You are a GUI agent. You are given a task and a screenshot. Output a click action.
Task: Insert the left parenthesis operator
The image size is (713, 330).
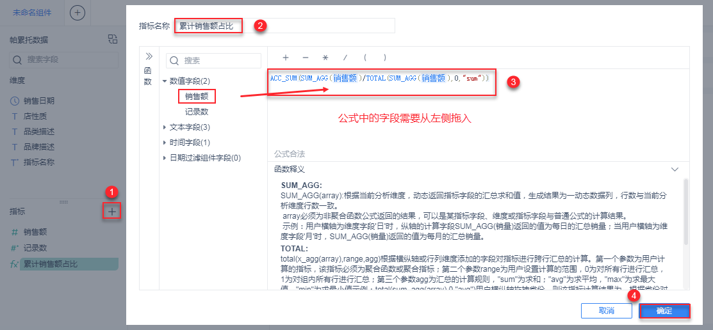(x=365, y=58)
